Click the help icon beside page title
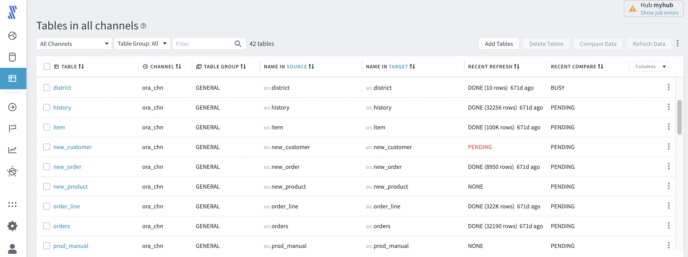 pyautogui.click(x=143, y=26)
